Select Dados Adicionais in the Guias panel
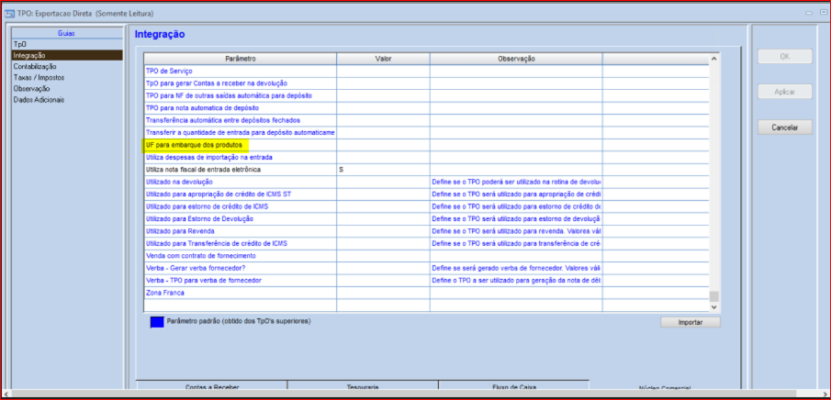Viewport: 831px width, 400px height. (x=39, y=99)
